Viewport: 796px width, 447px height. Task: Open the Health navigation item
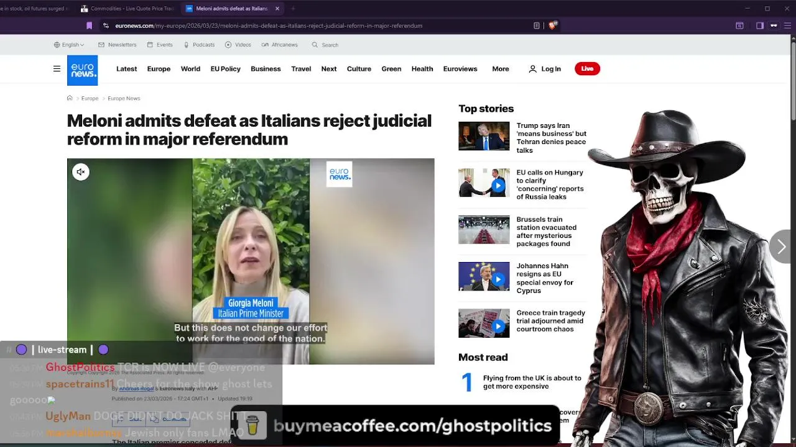(x=422, y=69)
